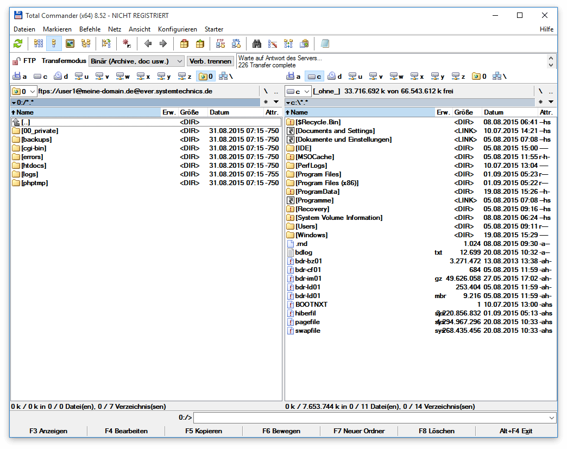Open network neighborhood in left drive bar
Screen dimensions: 567x449
point(225,76)
